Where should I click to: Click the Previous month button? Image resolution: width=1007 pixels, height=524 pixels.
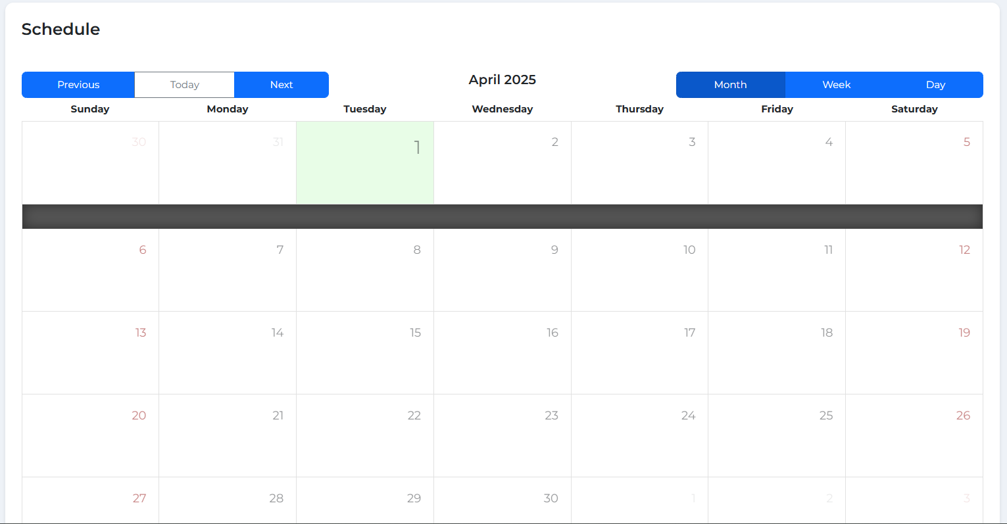pos(78,85)
